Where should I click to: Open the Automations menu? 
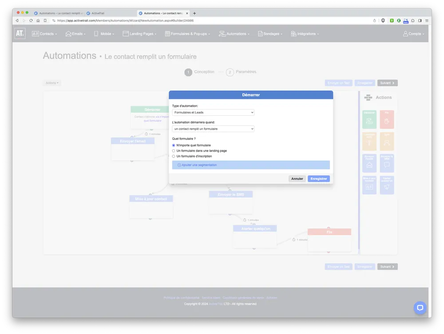coord(234,33)
